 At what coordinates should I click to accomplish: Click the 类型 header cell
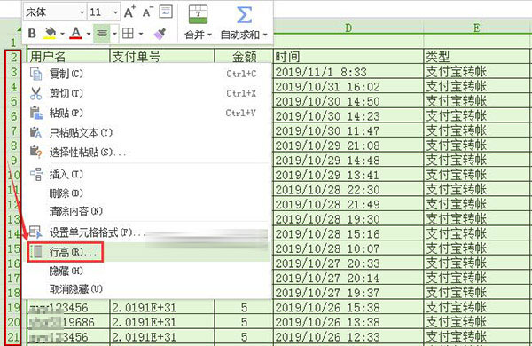tap(477, 56)
